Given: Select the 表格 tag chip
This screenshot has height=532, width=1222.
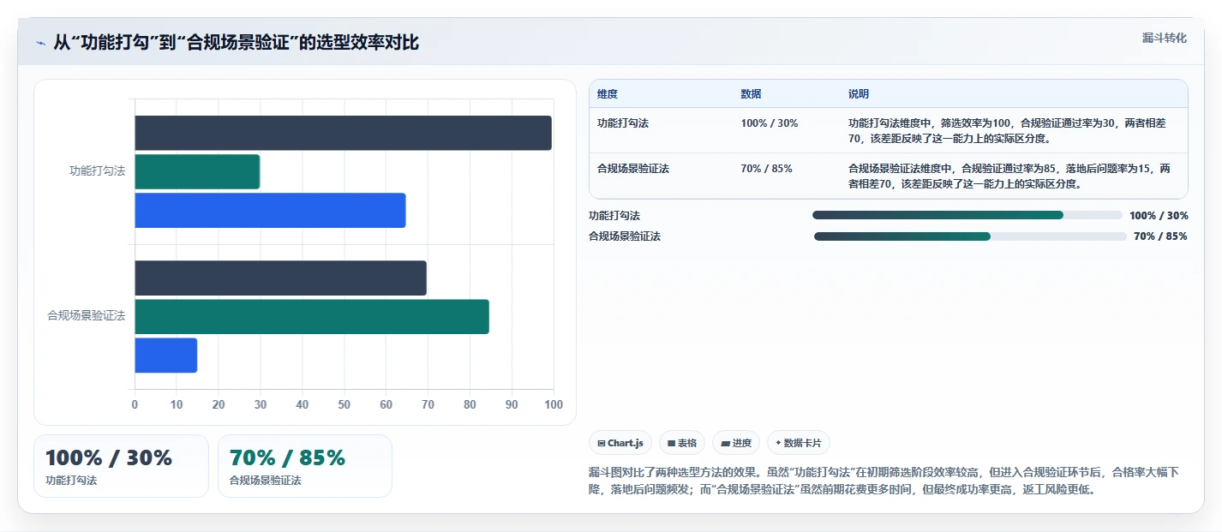Looking at the screenshot, I should click(x=682, y=443).
